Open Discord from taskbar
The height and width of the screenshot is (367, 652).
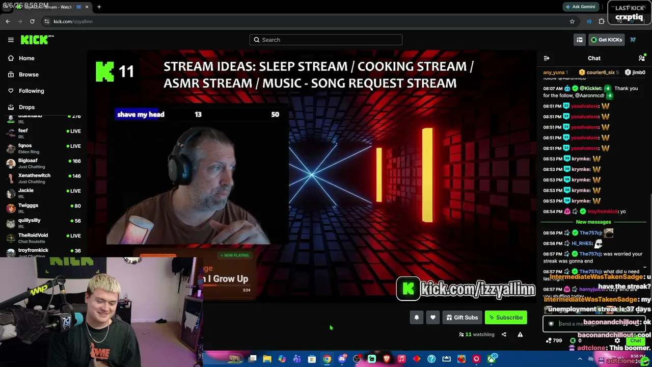(x=342, y=359)
